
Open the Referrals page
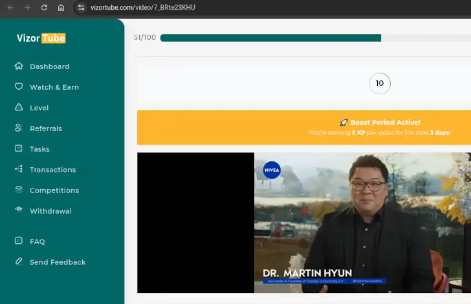(46, 128)
